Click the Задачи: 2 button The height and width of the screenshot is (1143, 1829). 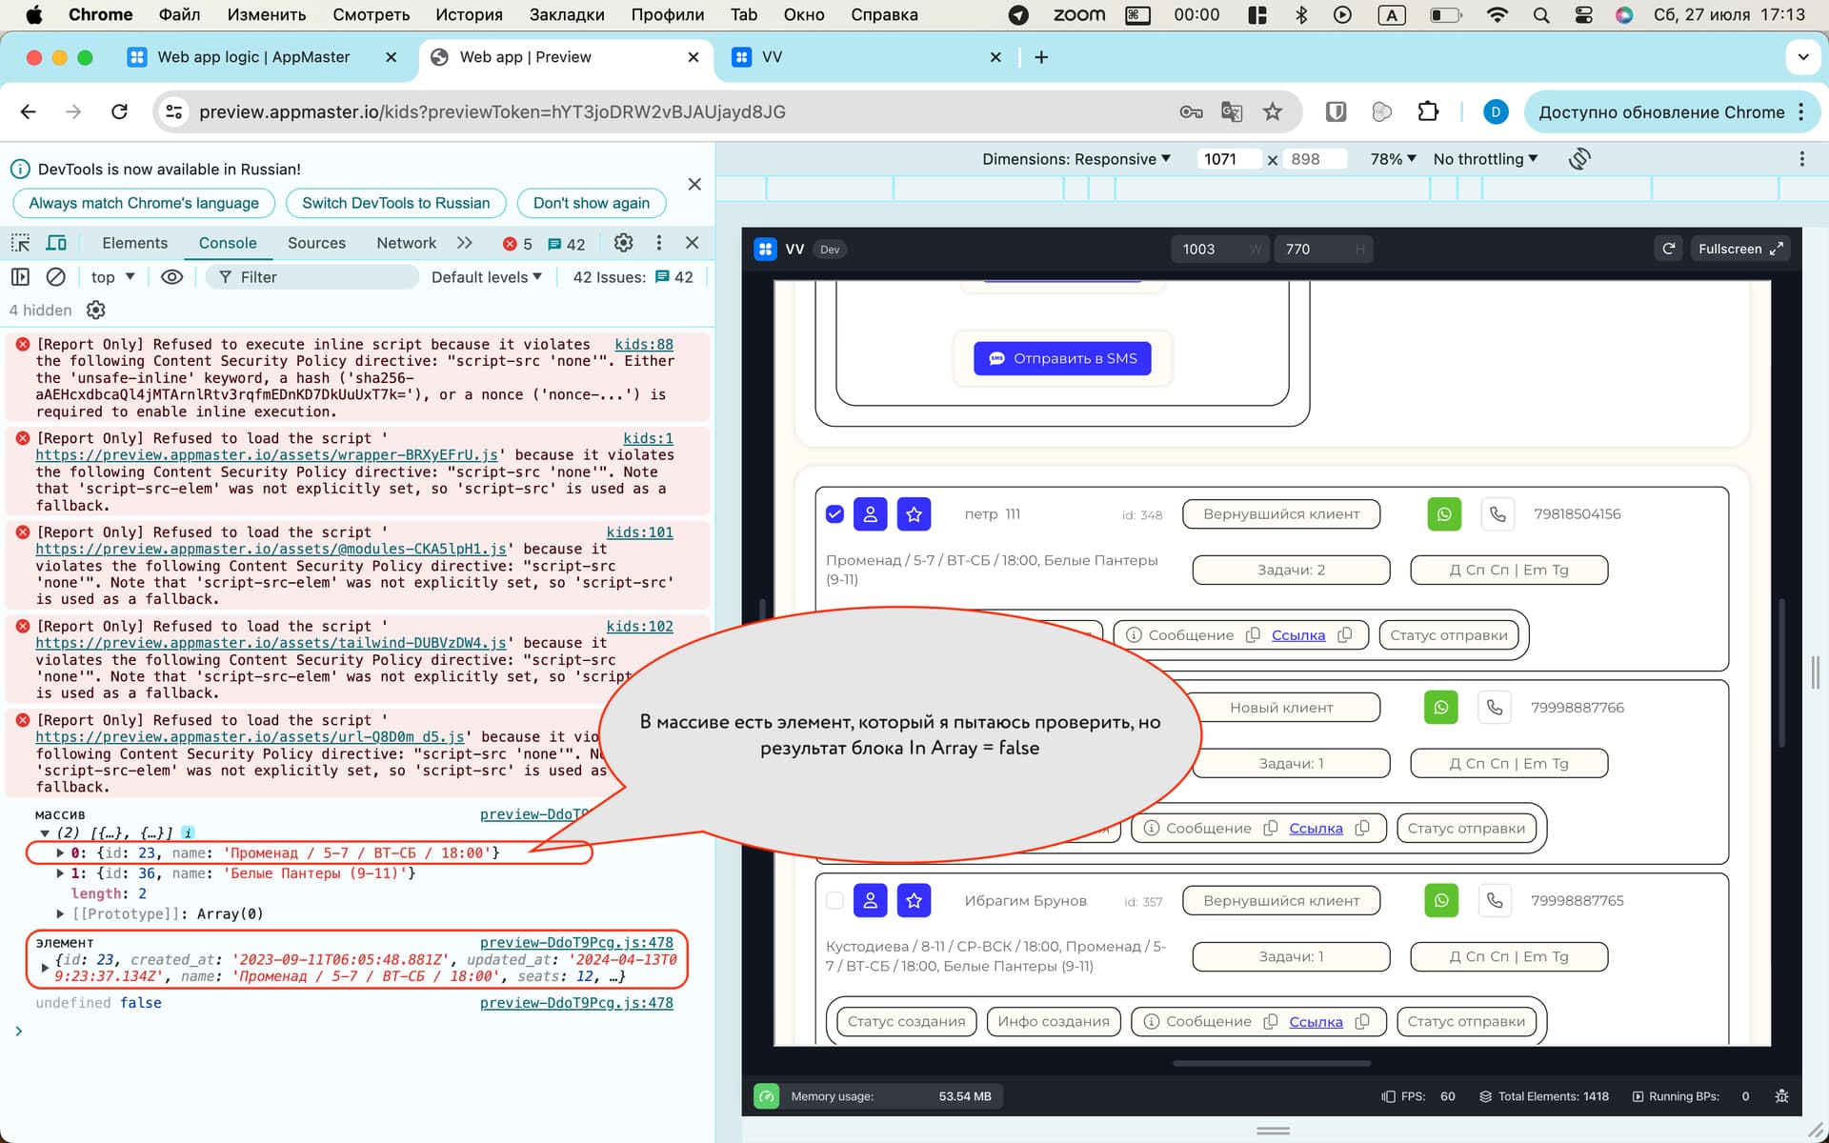click(x=1291, y=570)
